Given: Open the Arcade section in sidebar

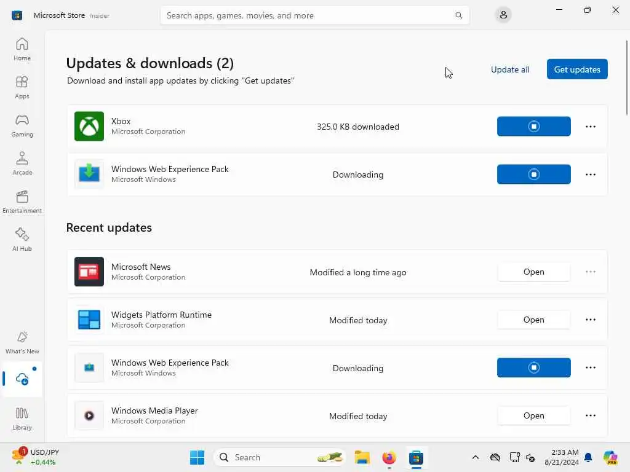Looking at the screenshot, I should pos(22,163).
